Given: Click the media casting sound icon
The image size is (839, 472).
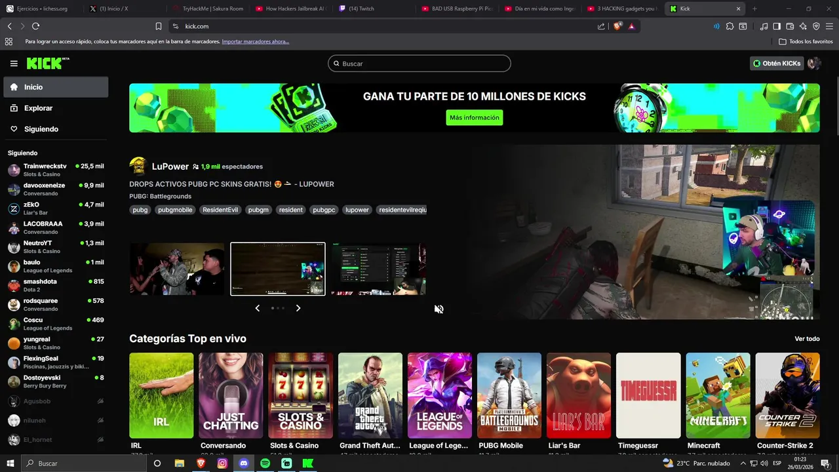Looking at the screenshot, I should (716, 26).
